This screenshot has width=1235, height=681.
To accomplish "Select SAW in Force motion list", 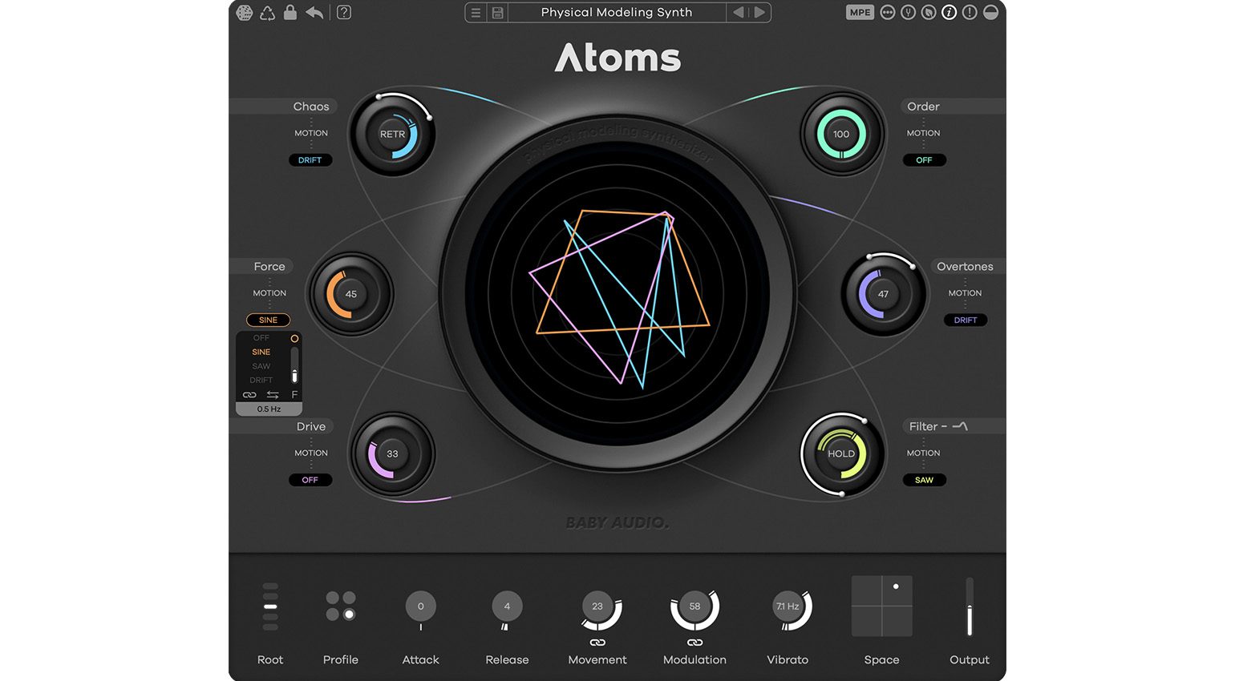I will pyautogui.click(x=261, y=366).
